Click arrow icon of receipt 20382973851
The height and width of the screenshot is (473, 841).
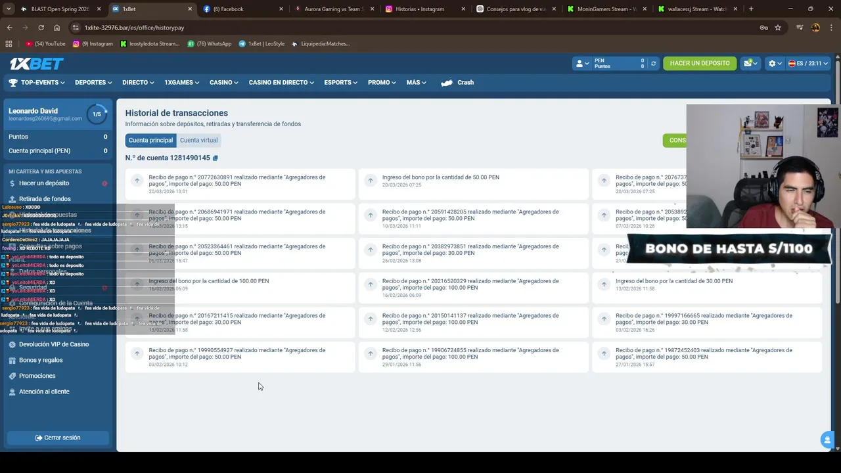(x=371, y=250)
